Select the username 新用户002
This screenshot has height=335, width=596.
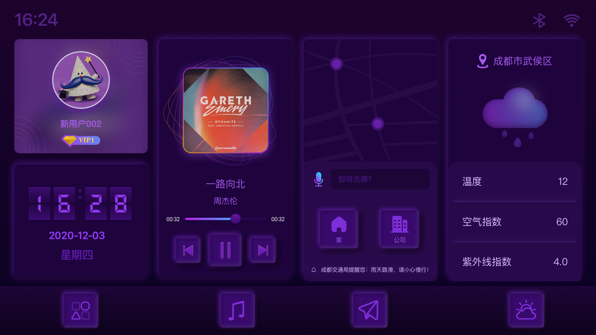81,124
